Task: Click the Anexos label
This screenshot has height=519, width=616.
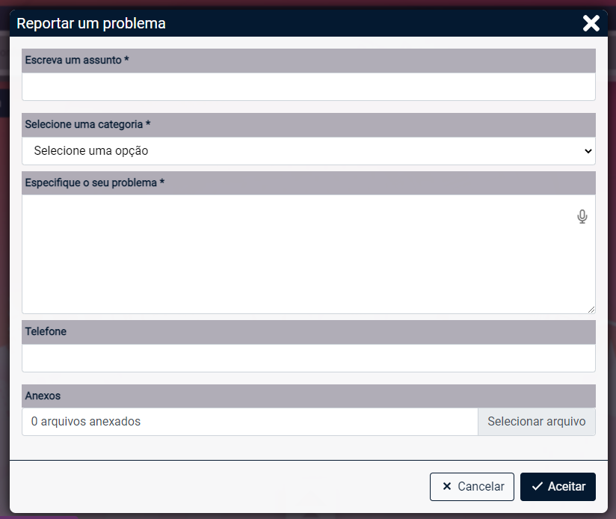Action: pyautogui.click(x=43, y=396)
